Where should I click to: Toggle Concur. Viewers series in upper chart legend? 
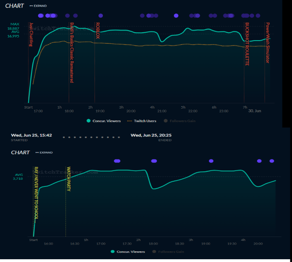[x=104, y=121]
